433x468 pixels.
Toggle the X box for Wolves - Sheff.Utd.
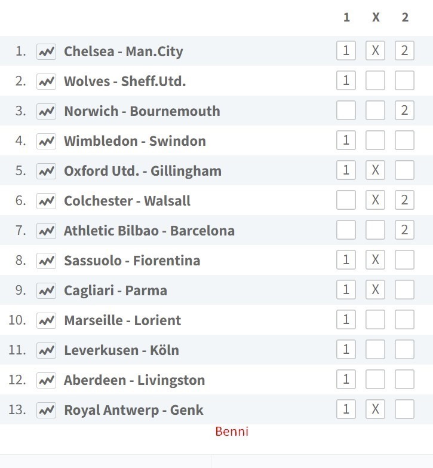375,80
